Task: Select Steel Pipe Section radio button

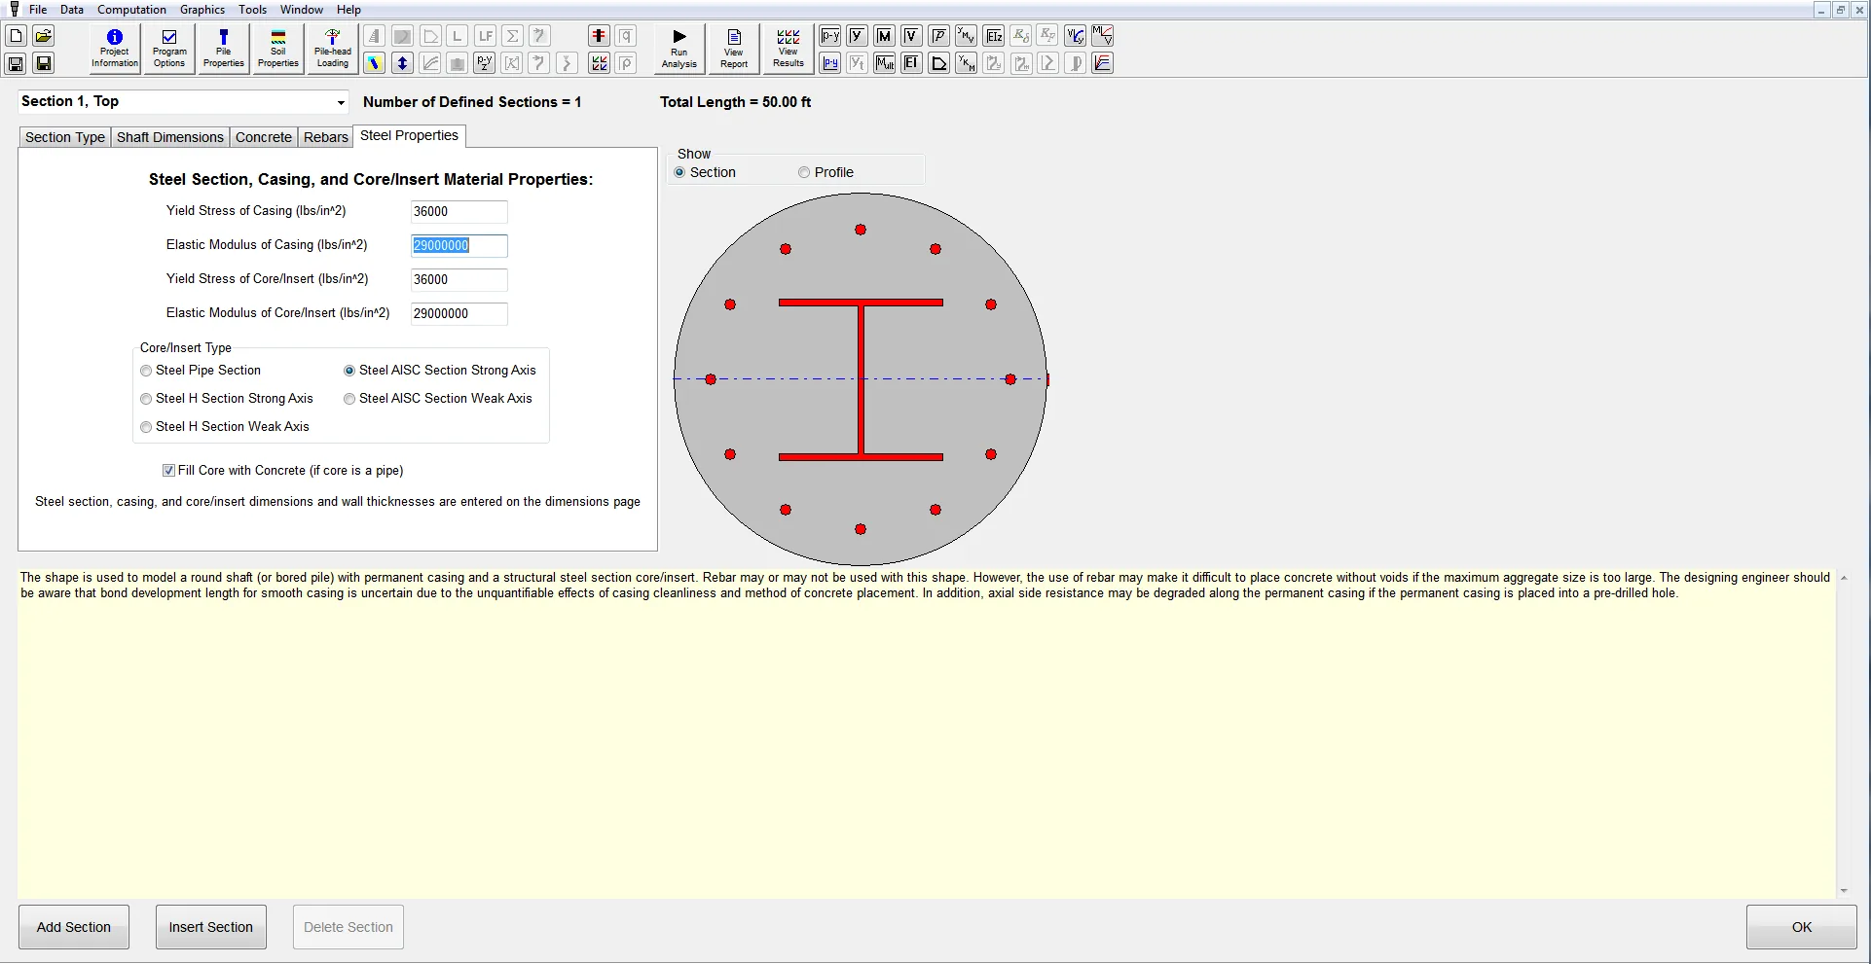Action: pyautogui.click(x=146, y=371)
